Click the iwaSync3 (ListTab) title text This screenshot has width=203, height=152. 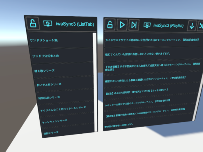point(75,24)
